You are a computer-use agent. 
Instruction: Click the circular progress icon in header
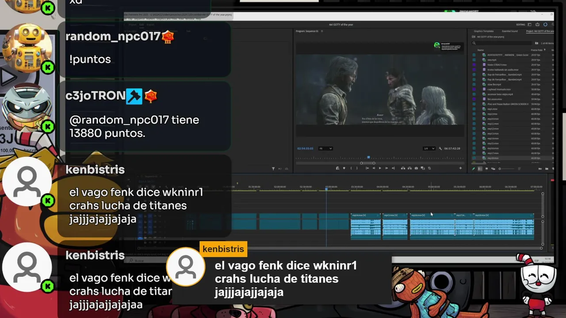pos(545,24)
